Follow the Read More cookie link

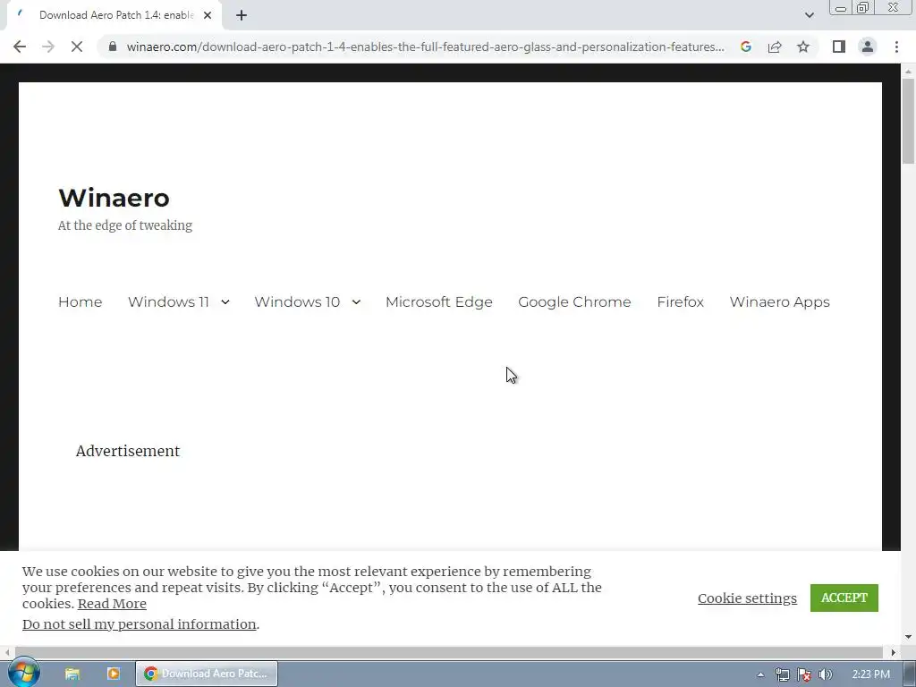(x=112, y=604)
